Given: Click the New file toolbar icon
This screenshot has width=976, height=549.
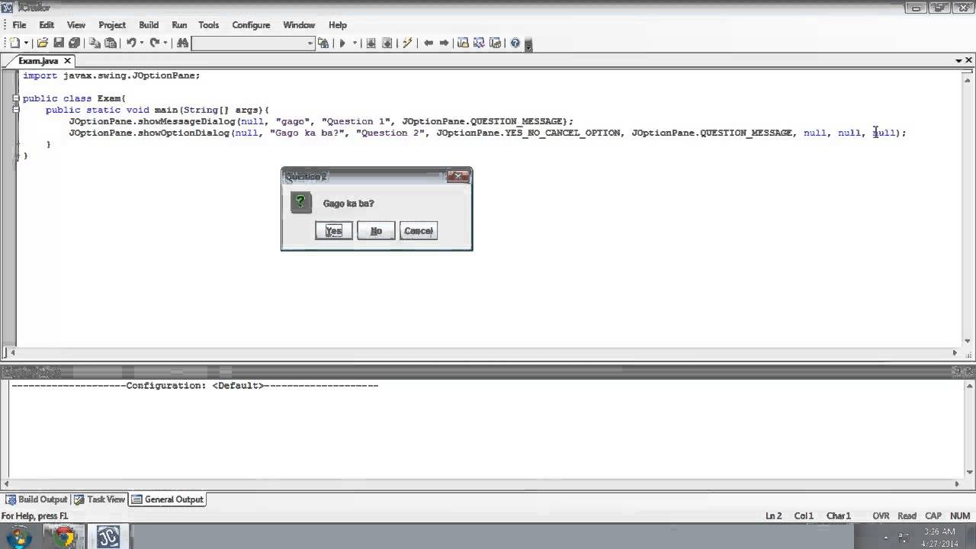Looking at the screenshot, I should 14,43.
